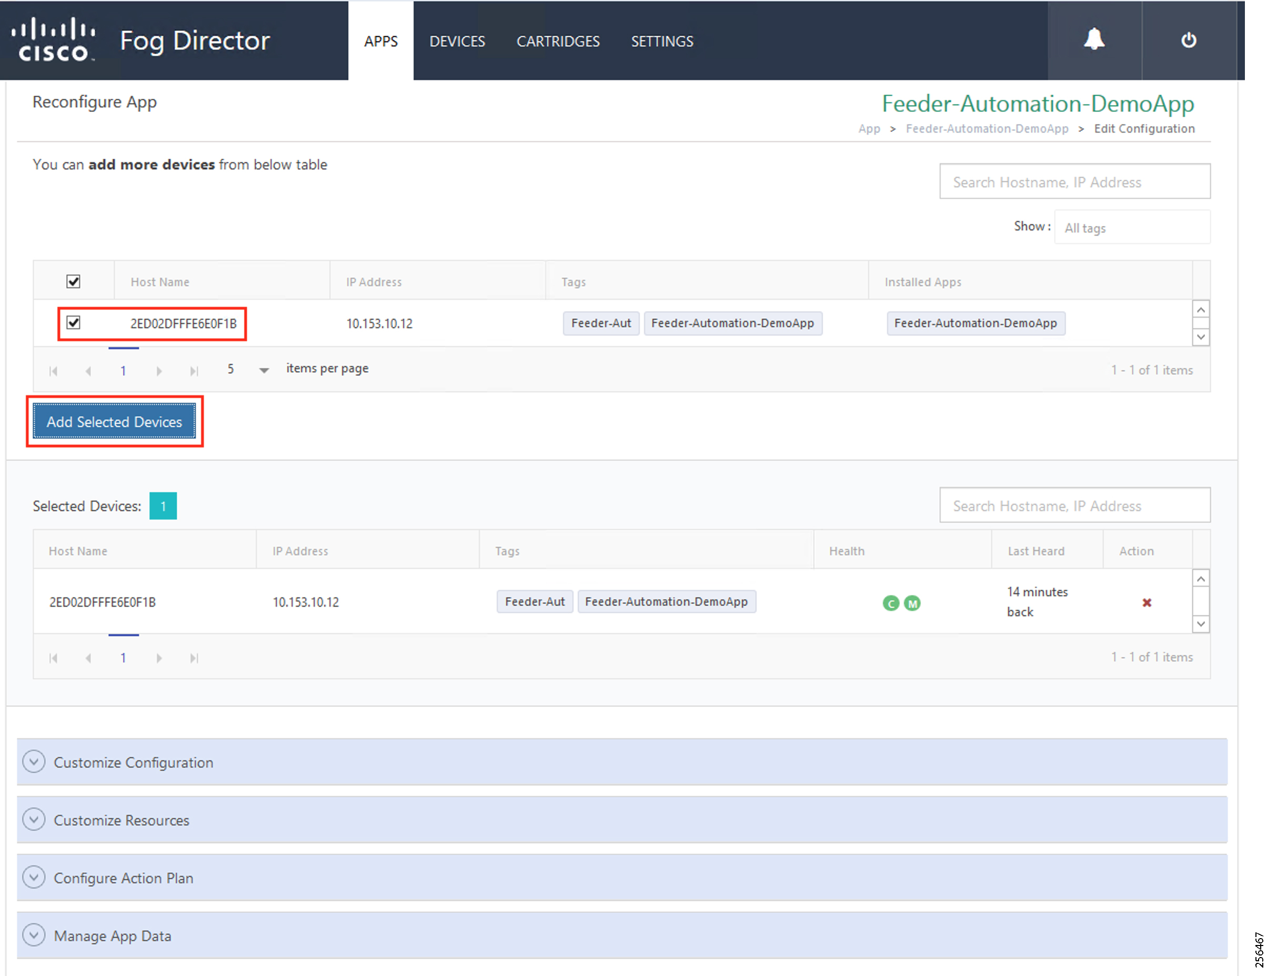
Task: Expand Customize Configuration section
Action: tap(621, 762)
